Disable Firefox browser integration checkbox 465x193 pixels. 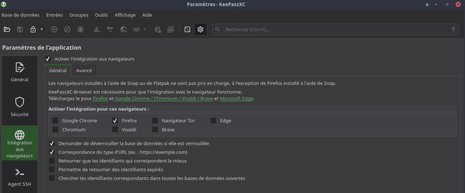pyautogui.click(x=115, y=120)
